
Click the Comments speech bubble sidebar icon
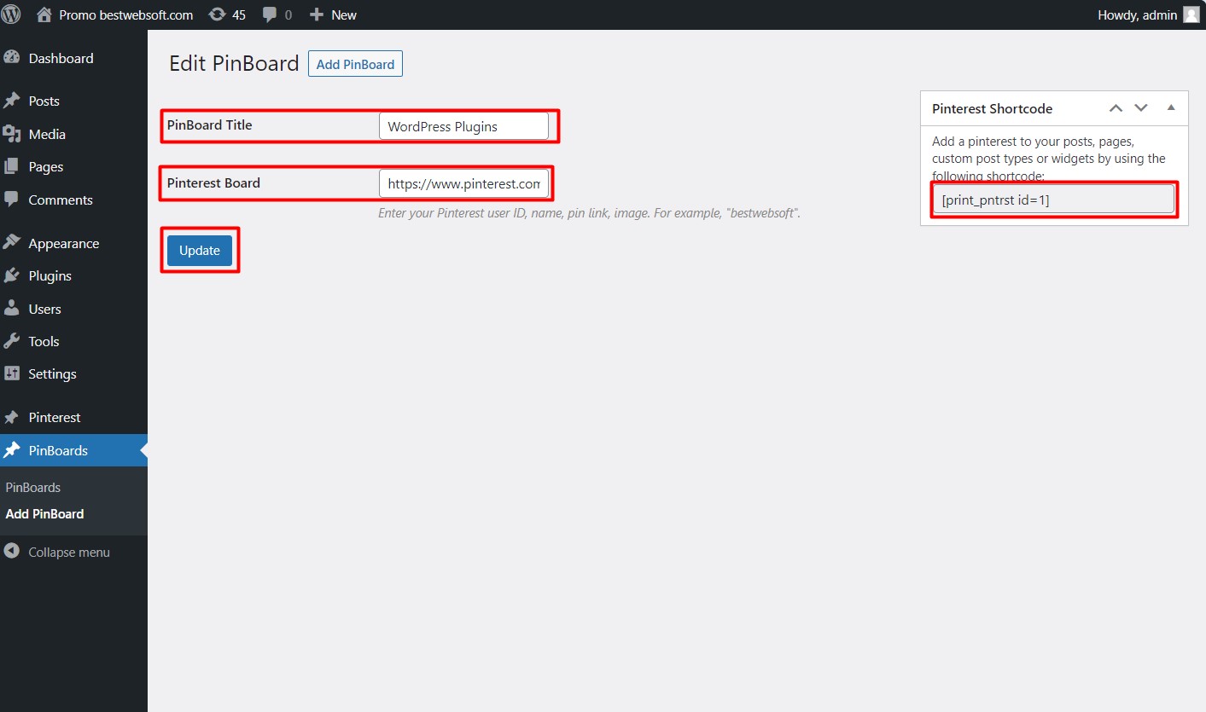[12, 200]
